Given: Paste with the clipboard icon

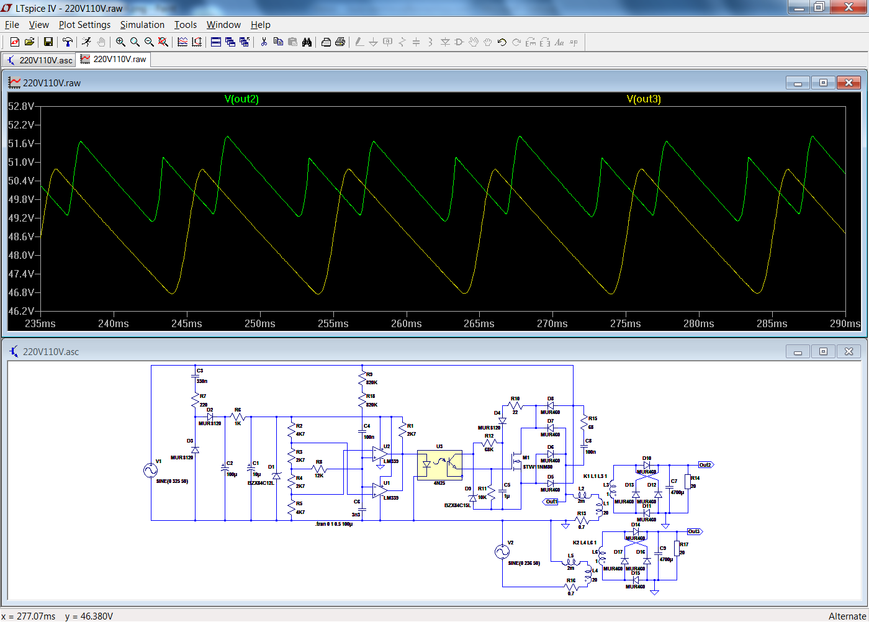Looking at the screenshot, I should (x=292, y=42).
